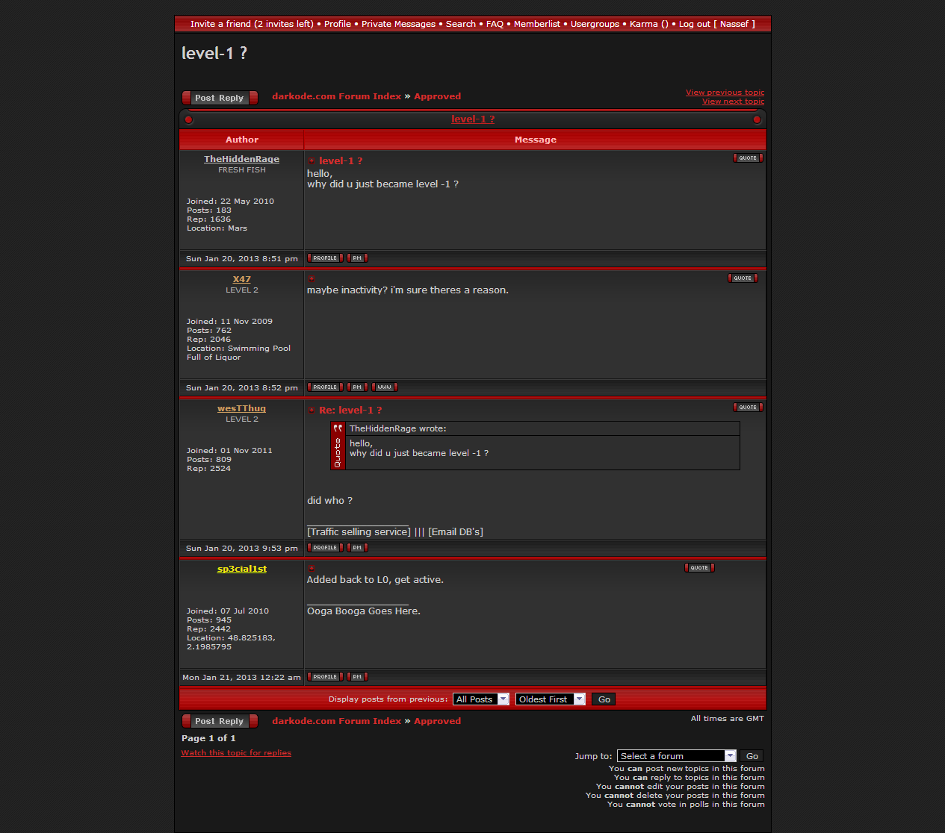Viewport: 945px width, 833px height.
Task: Click Approved breadcrumb at the bottom
Action: 437,721
